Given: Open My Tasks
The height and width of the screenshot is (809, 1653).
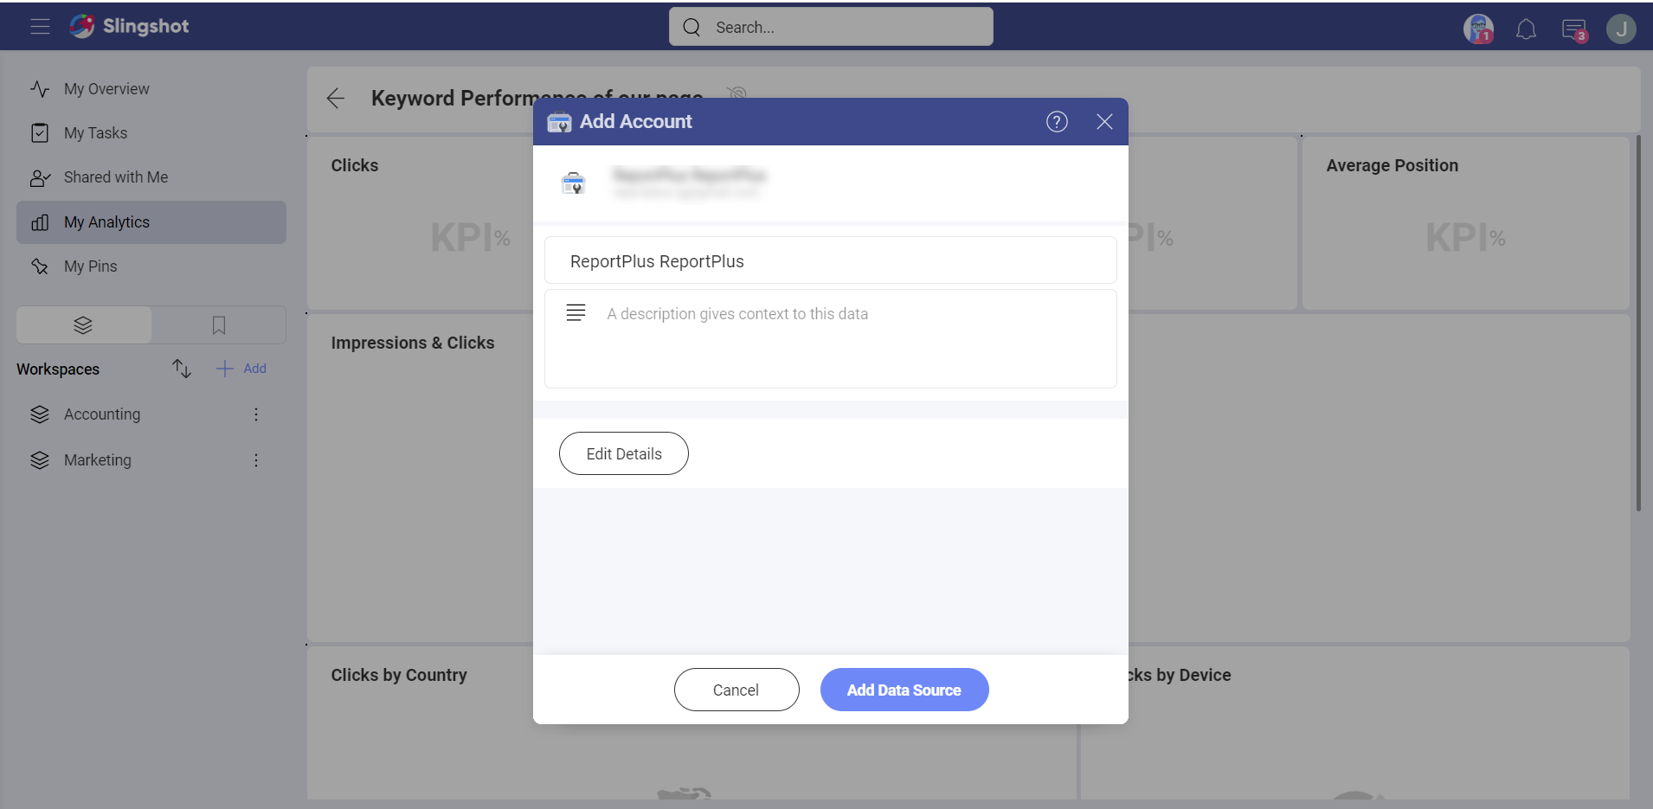Looking at the screenshot, I should coord(151,133).
